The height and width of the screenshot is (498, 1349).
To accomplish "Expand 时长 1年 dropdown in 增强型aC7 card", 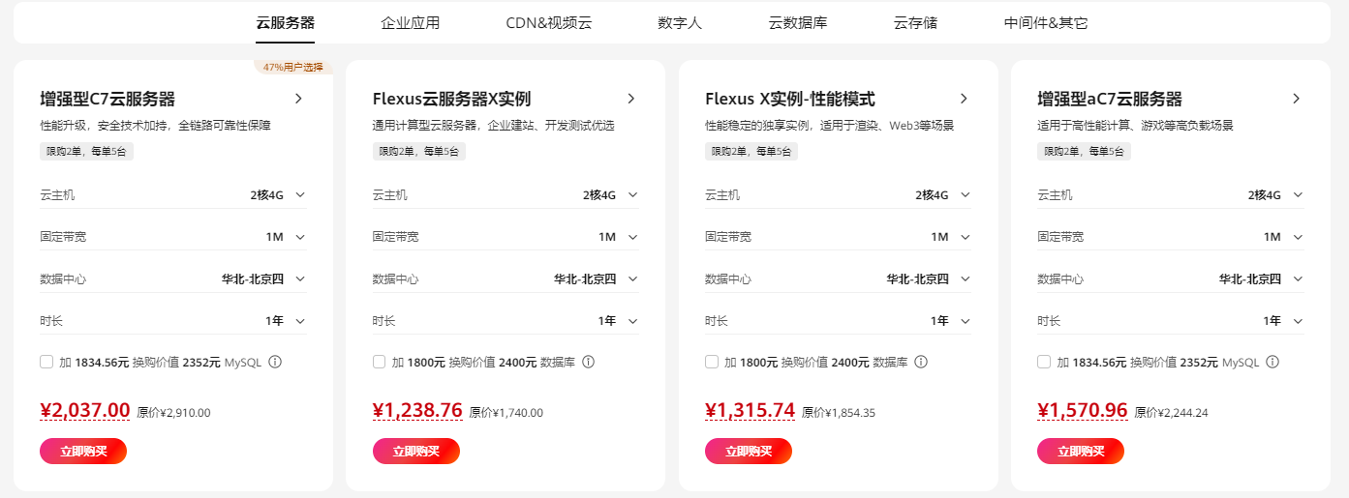I will 1297,321.
